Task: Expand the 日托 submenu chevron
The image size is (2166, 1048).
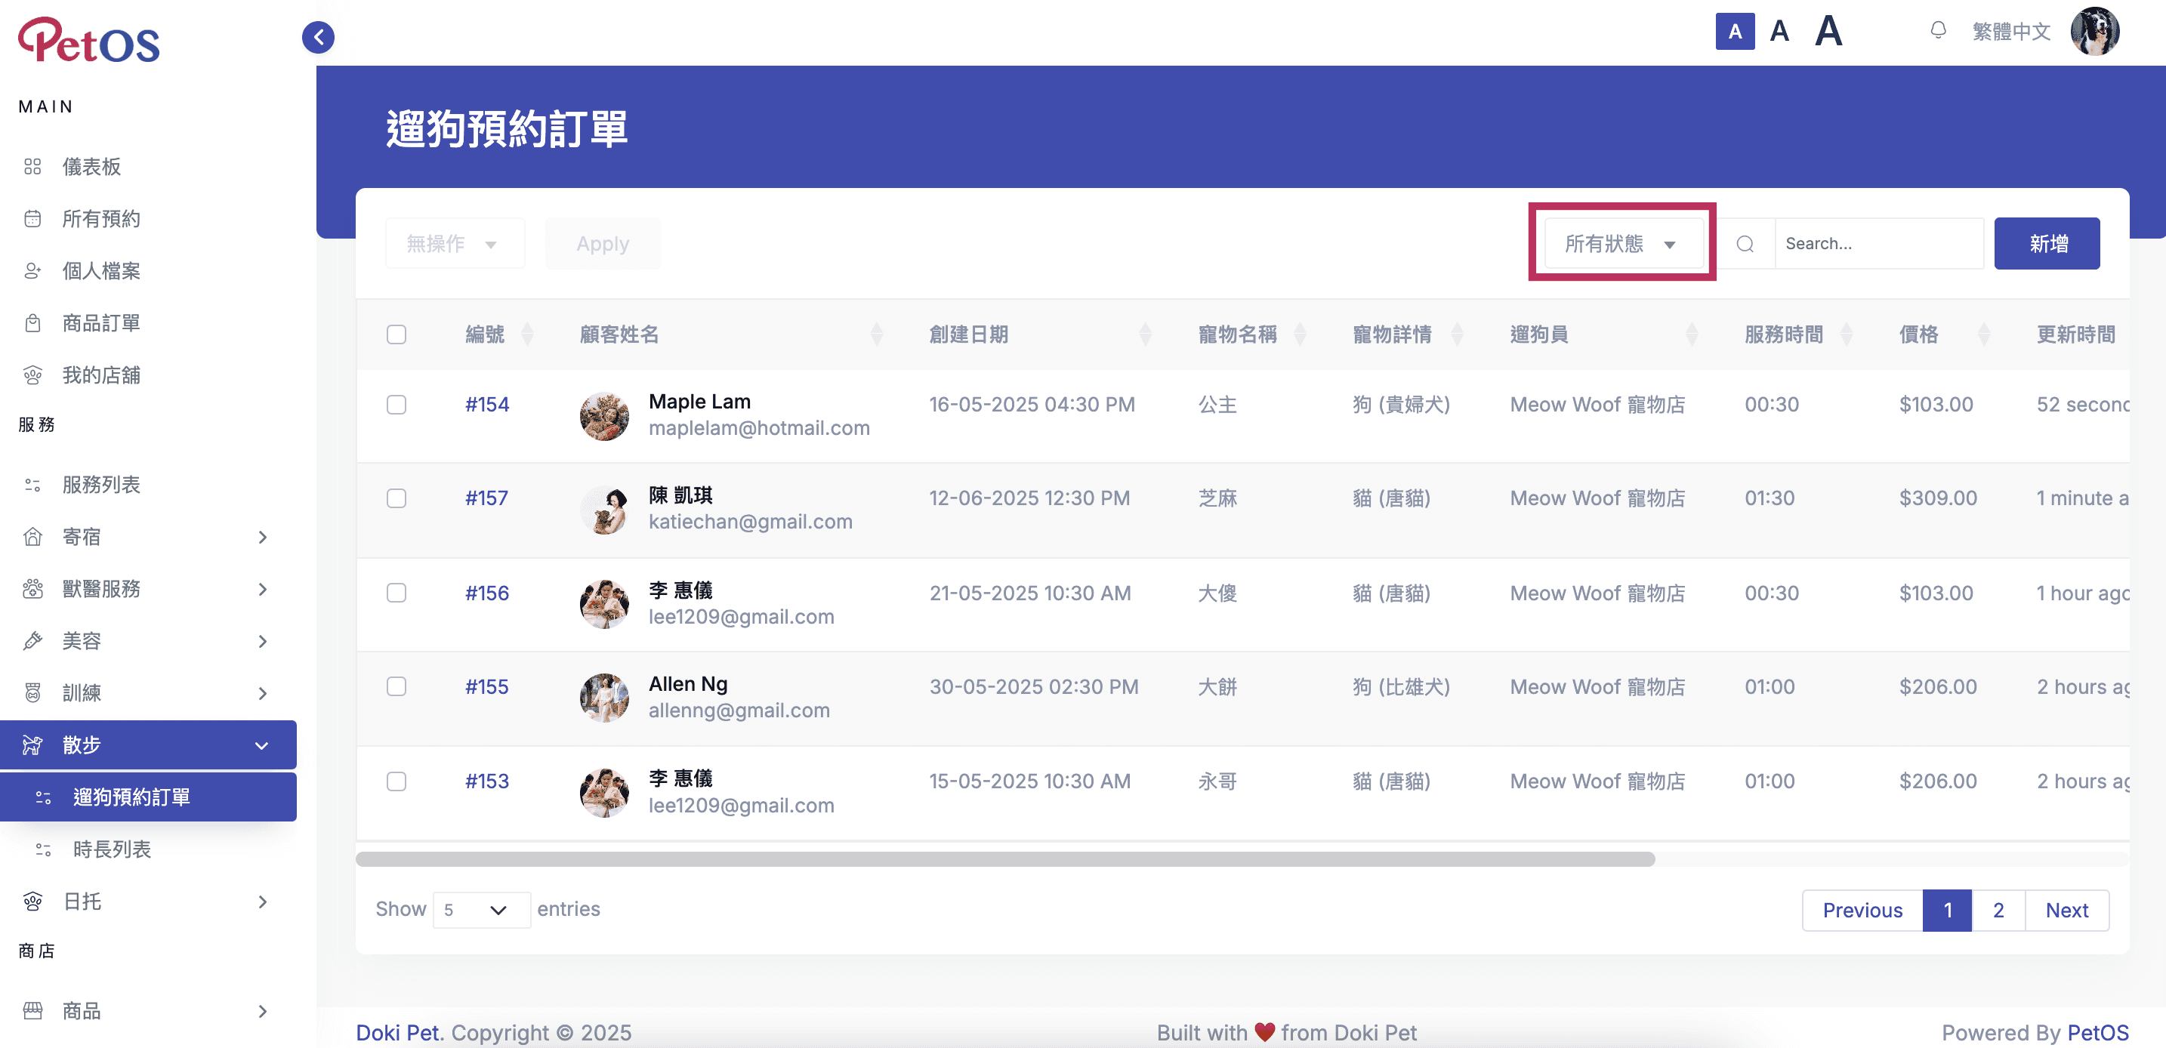Action: 263,901
